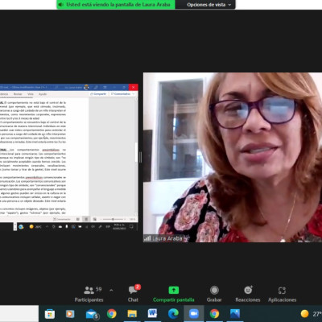
Task: Select the Ayuda tab in shared Word
Action: (x=43, y=94)
